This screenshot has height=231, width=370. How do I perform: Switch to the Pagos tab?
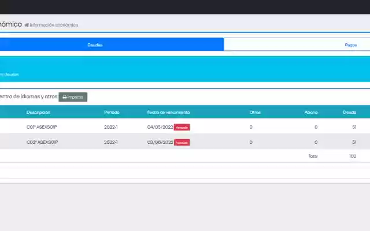pyautogui.click(x=351, y=45)
